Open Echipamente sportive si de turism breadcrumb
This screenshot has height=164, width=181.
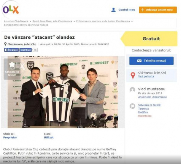point(103,21)
